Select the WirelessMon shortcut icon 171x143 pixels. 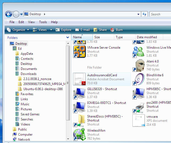click(x=80, y=134)
